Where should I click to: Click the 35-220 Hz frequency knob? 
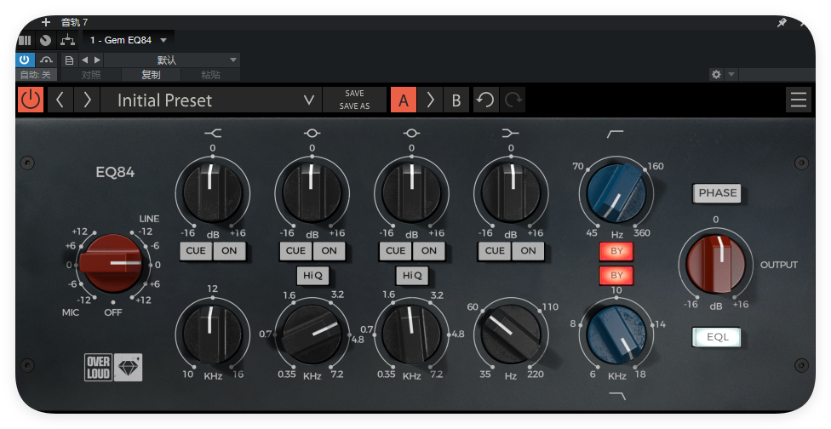click(511, 334)
